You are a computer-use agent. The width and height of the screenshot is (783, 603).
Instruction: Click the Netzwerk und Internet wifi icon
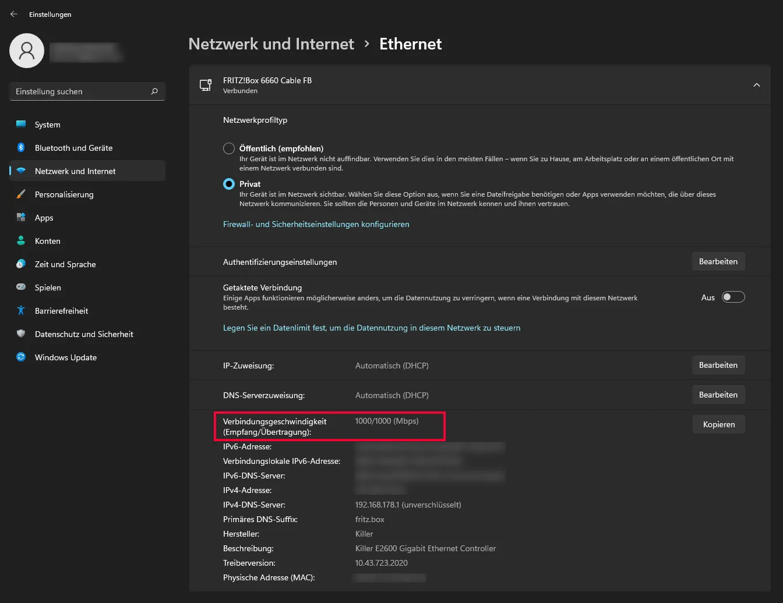[x=21, y=171]
